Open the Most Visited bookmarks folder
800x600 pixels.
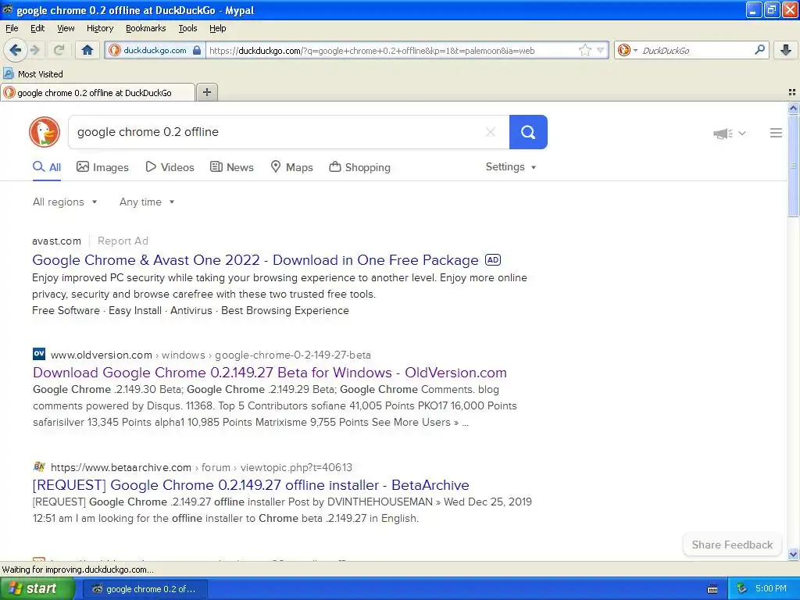[x=33, y=74]
